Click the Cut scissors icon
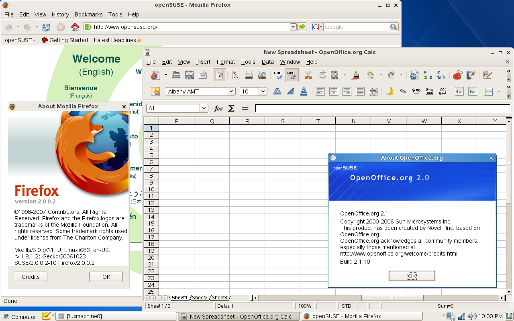The width and height of the screenshot is (514, 321). 308,75
